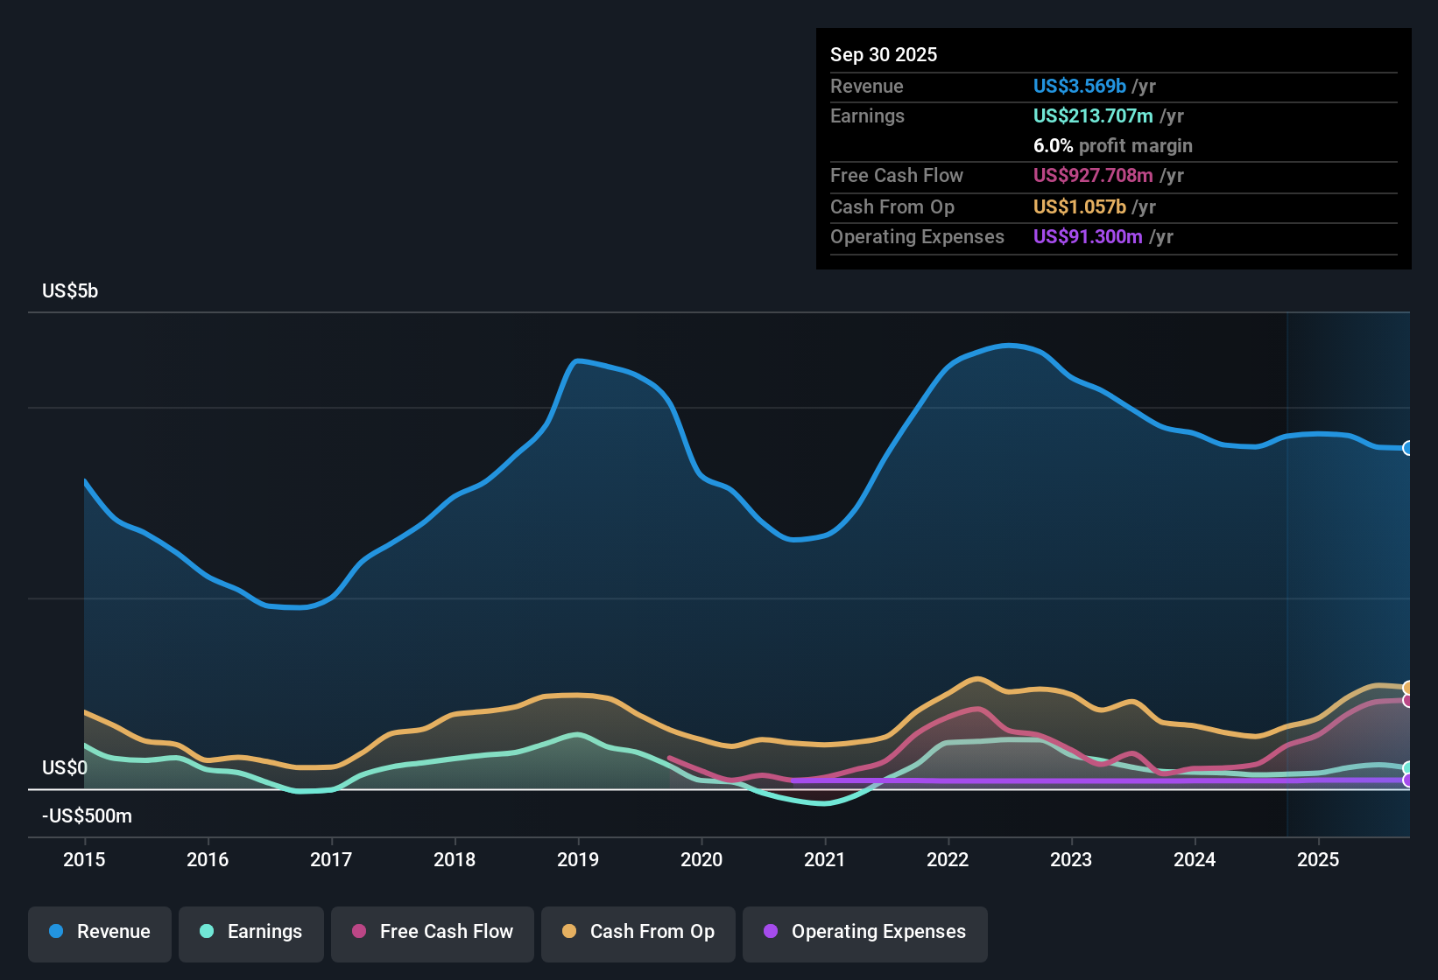This screenshot has height=980, width=1438.
Task: Click the blue Revenue legend dot
Action: [x=56, y=932]
